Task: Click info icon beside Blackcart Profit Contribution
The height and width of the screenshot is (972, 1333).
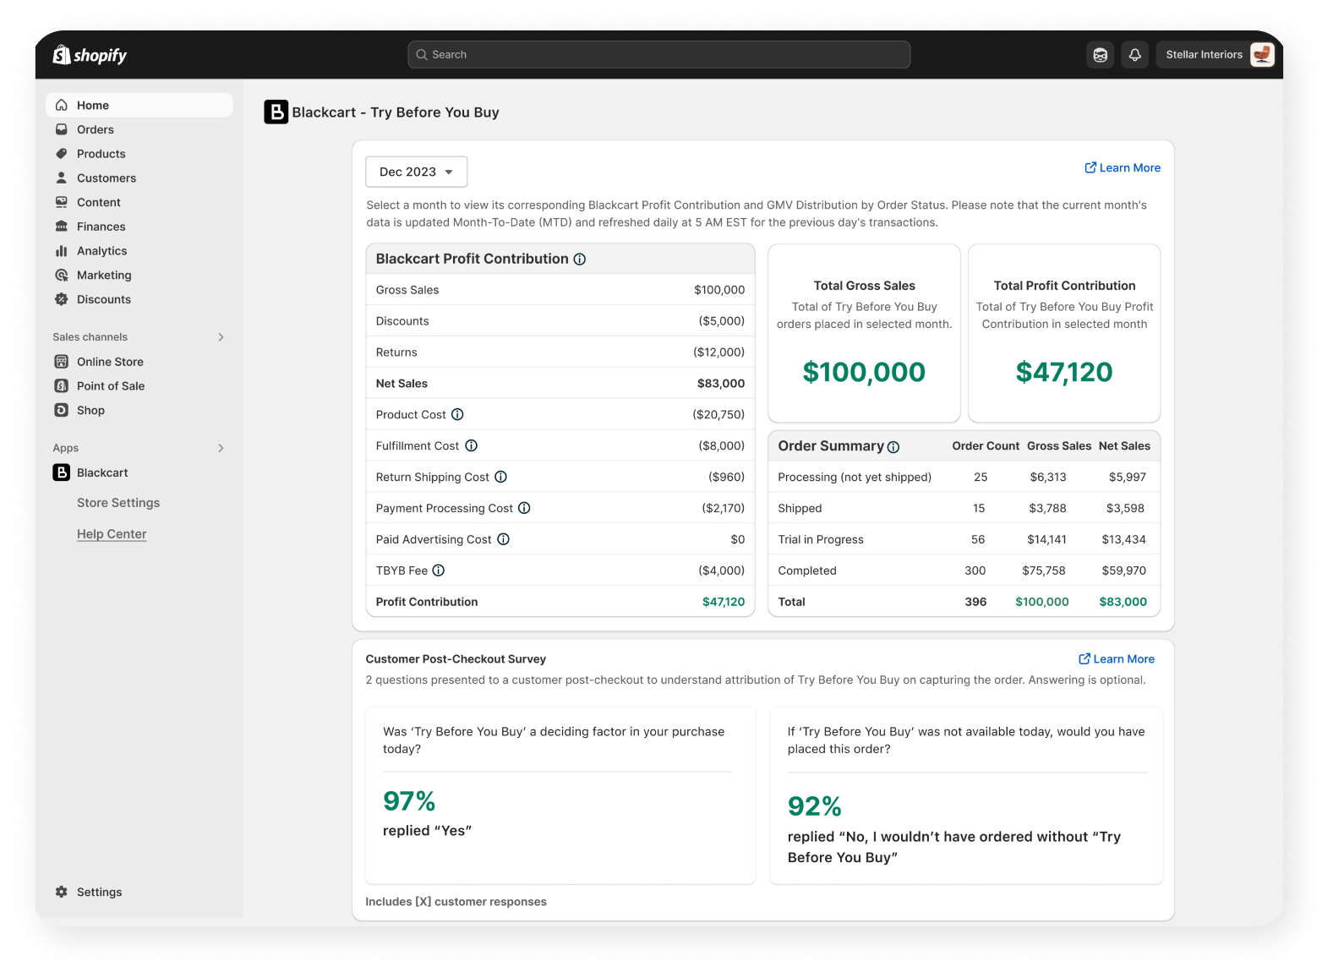Action: [580, 259]
